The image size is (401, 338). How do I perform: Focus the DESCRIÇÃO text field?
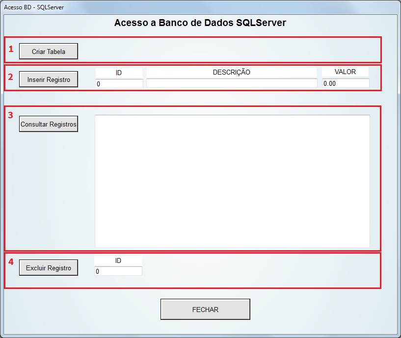(x=232, y=83)
